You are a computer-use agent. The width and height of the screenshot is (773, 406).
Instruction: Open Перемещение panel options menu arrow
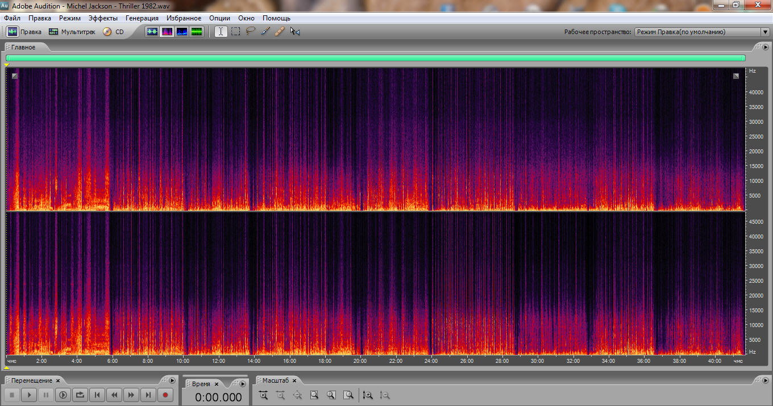(172, 380)
